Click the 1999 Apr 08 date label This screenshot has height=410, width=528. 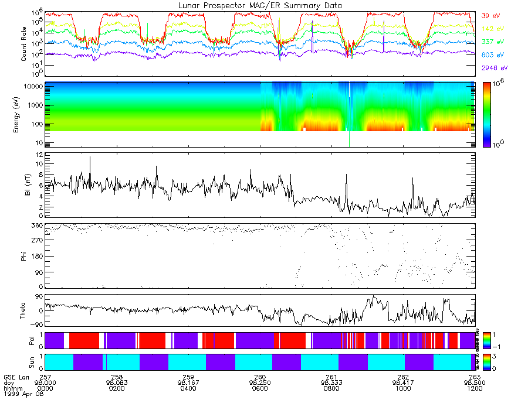23,394
